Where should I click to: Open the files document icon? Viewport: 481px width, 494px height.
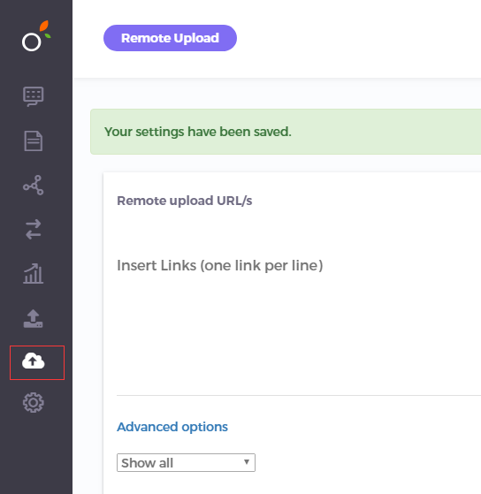click(x=33, y=141)
